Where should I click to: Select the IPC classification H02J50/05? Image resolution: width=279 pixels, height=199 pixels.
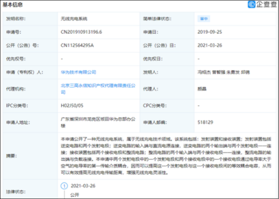pyautogui.click(x=72, y=106)
